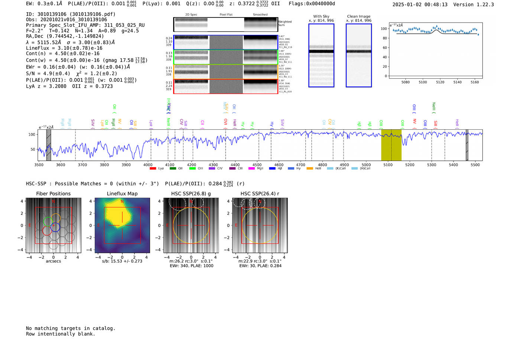
Task: Click the green-bordered 2D spectrum fiber row
Action: tap(225, 57)
